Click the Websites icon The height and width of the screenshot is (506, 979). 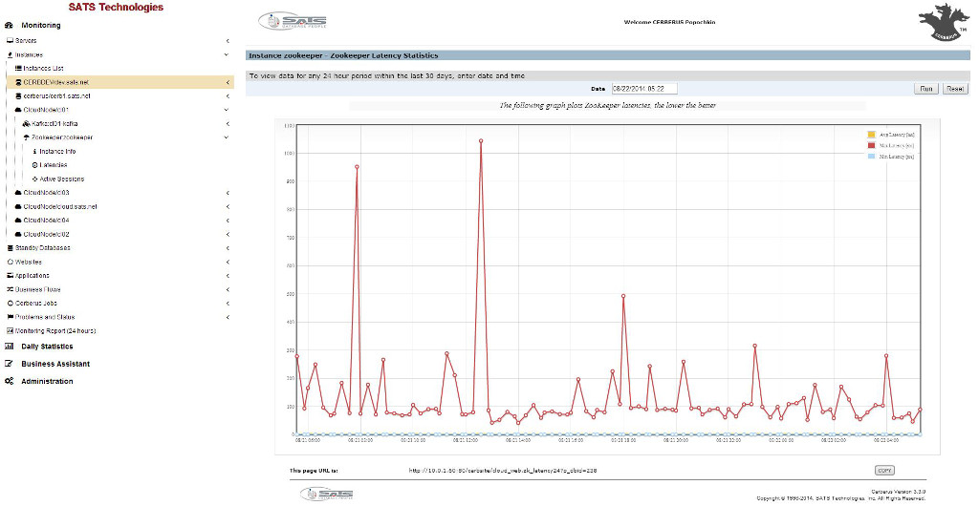[x=10, y=262]
